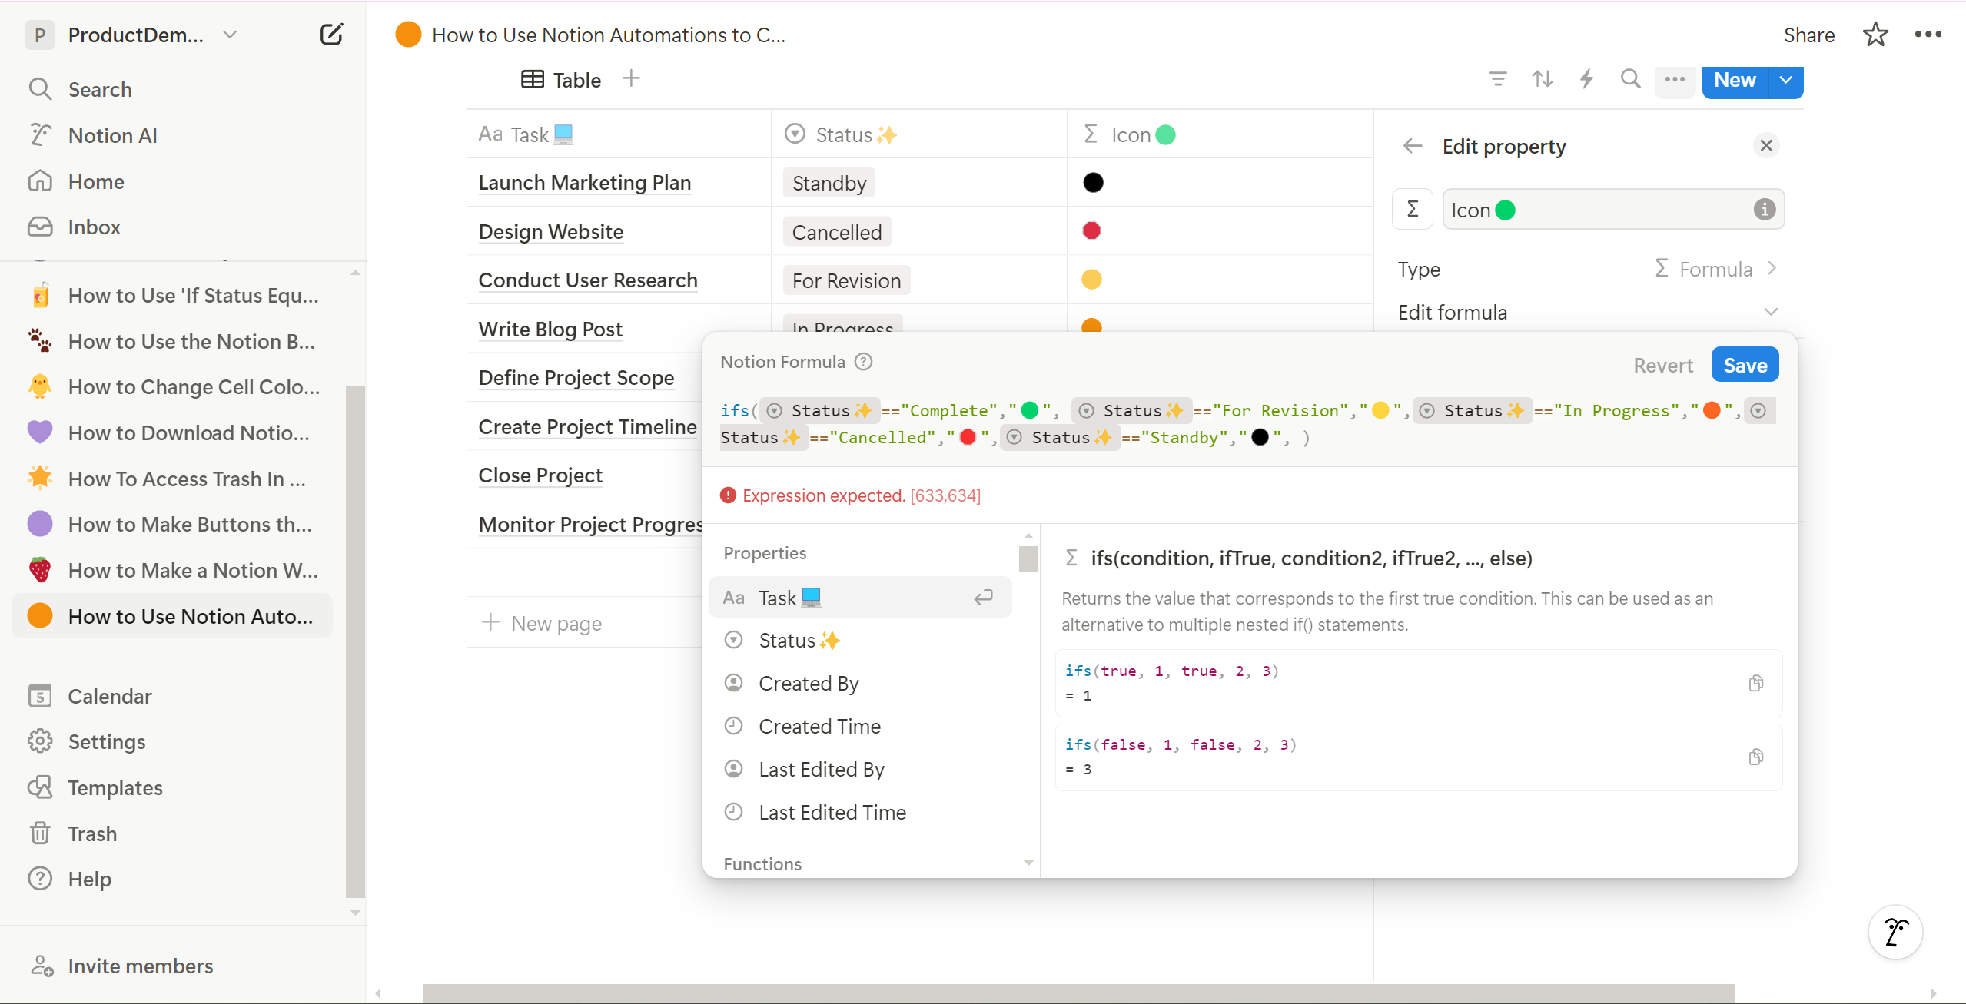Image resolution: width=1966 pixels, height=1004 pixels.
Task: Open the Type Formula selector
Action: click(x=1715, y=269)
